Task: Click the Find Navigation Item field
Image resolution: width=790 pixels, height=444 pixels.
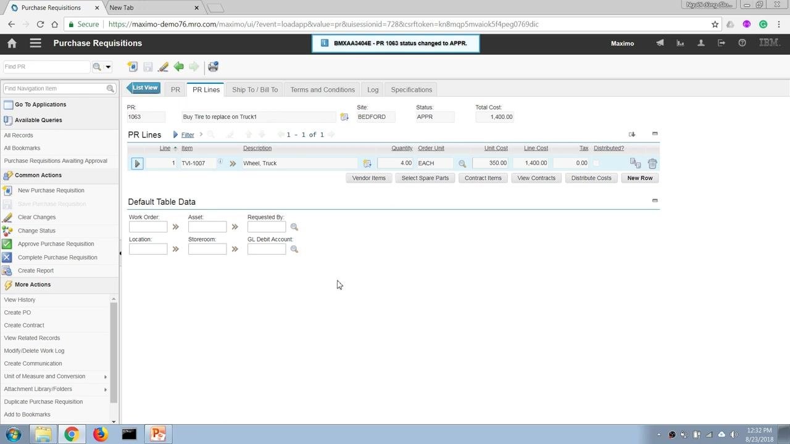Action: (54, 88)
